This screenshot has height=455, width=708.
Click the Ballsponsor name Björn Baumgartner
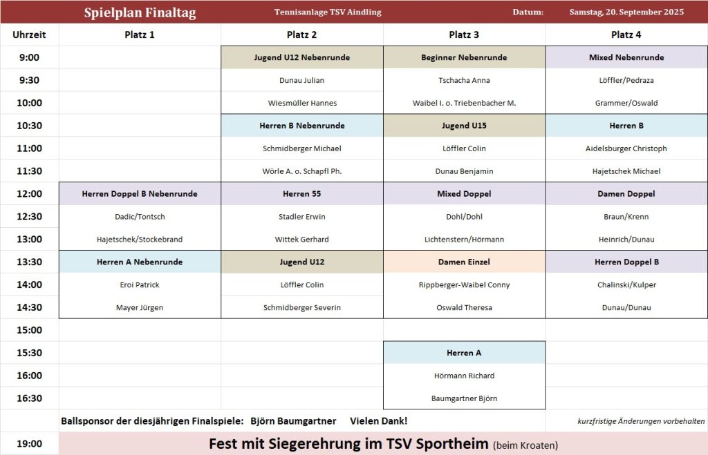[x=293, y=421]
